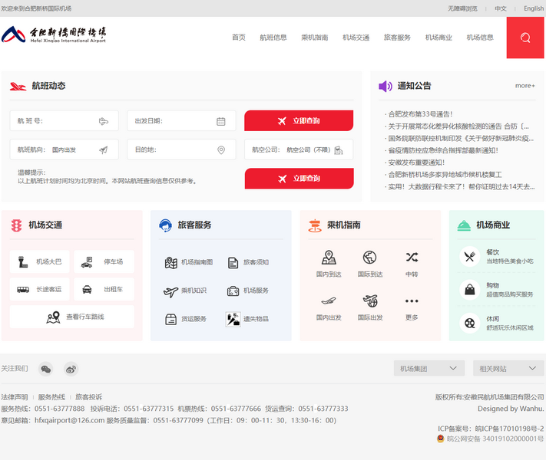Open the 航空公司 airline selector

tap(299, 150)
